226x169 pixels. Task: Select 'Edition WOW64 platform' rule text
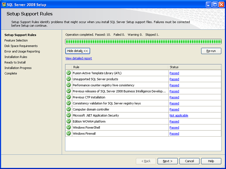coord(89,121)
